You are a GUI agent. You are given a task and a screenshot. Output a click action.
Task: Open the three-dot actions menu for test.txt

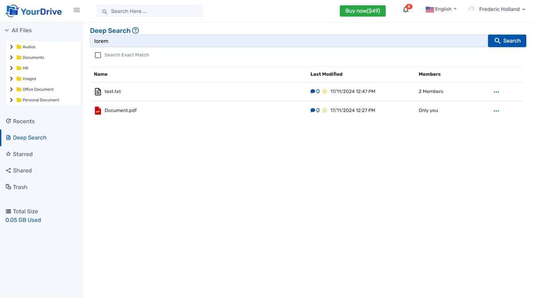point(496,92)
